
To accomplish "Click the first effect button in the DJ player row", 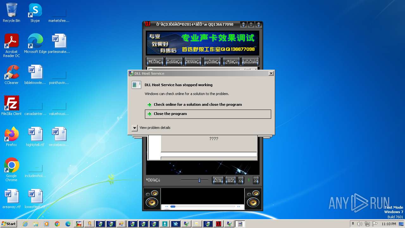I will (x=155, y=61).
